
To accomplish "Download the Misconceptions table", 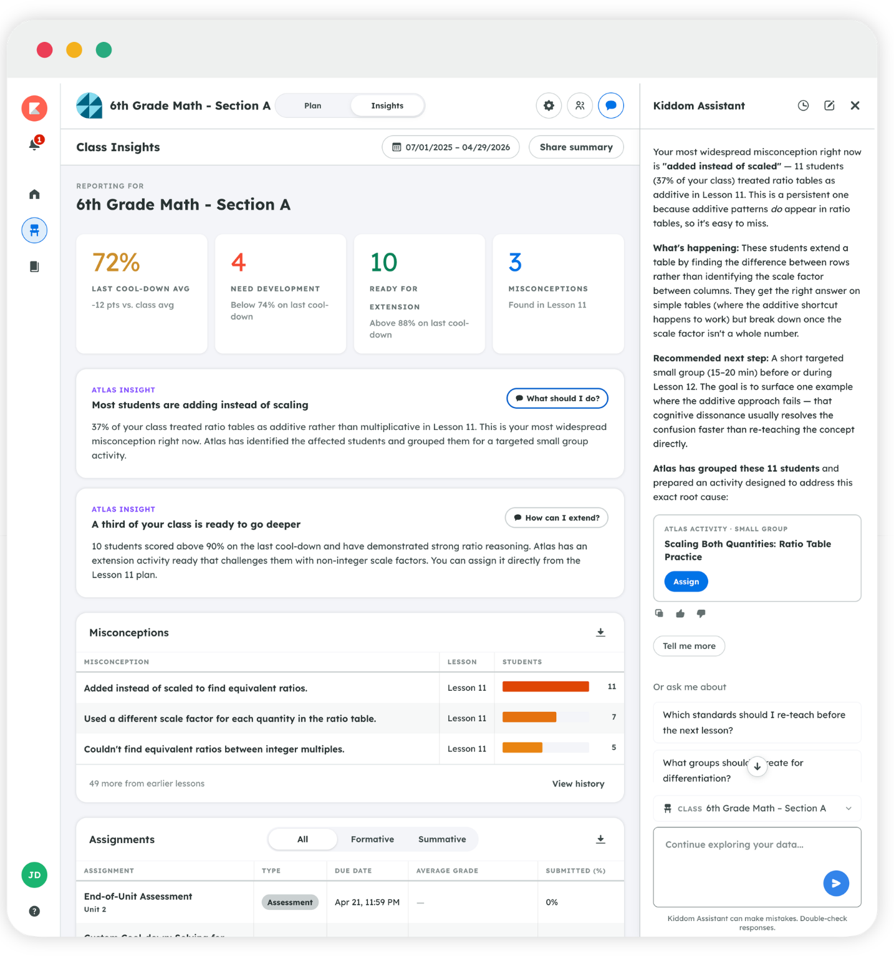I will (600, 632).
